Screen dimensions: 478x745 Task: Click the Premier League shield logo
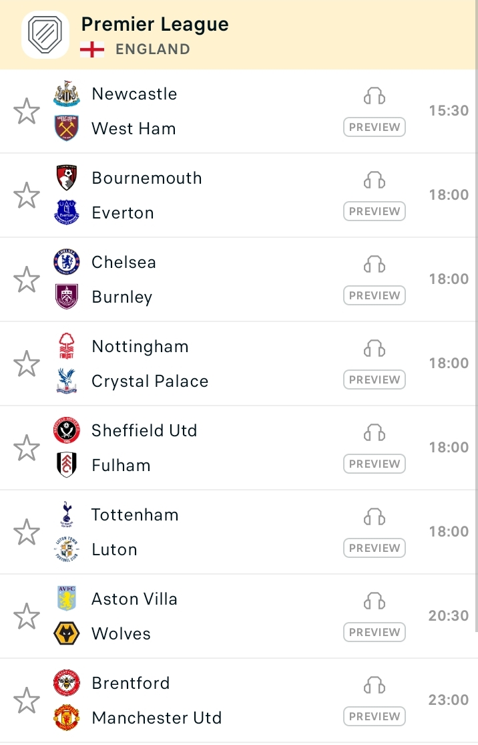[x=45, y=35]
